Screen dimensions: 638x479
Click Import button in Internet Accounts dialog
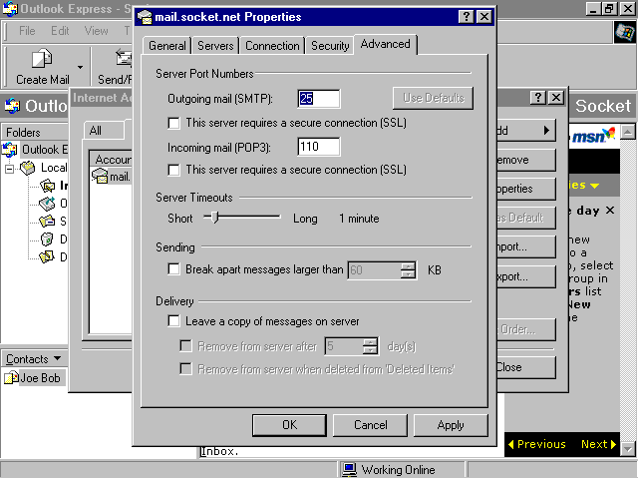click(526, 246)
